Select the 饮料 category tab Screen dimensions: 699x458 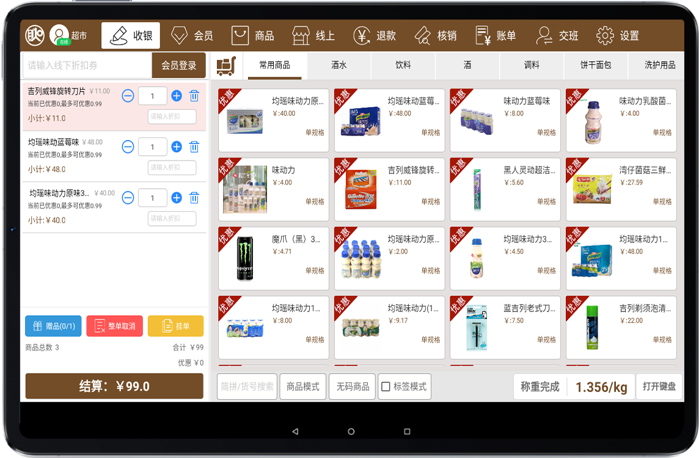click(x=403, y=65)
